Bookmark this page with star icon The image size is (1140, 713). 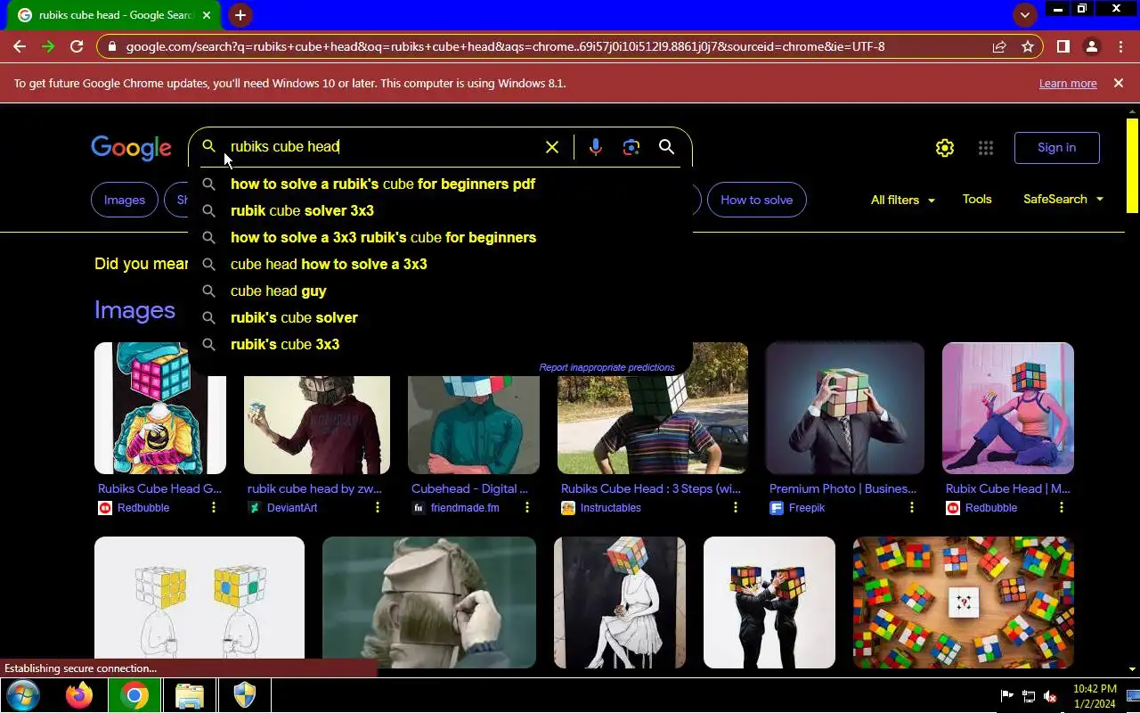pyautogui.click(x=1028, y=46)
